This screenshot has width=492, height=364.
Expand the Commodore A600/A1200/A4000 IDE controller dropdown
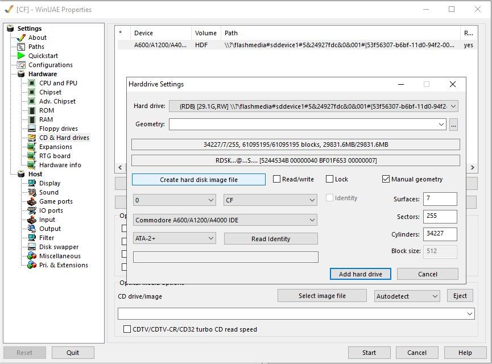pos(225,220)
